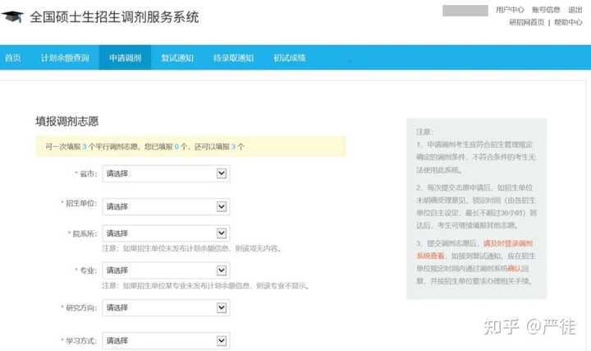Viewport: 591px width, 351px height.
Task: Open the 待录取通知 tab
Action: [x=233, y=58]
